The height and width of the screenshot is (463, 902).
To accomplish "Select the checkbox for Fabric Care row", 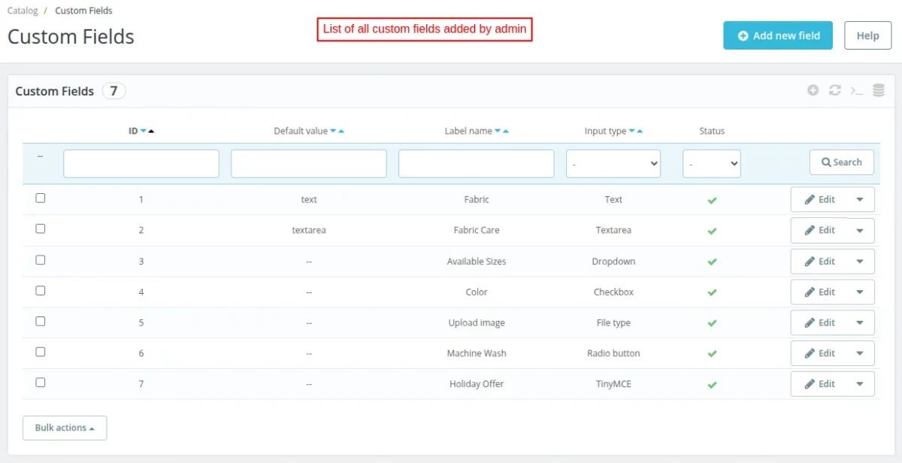I will tap(40, 228).
